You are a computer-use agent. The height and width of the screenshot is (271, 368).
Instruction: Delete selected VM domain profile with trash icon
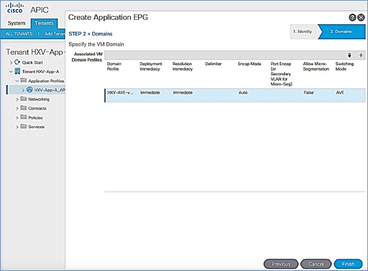(x=349, y=55)
